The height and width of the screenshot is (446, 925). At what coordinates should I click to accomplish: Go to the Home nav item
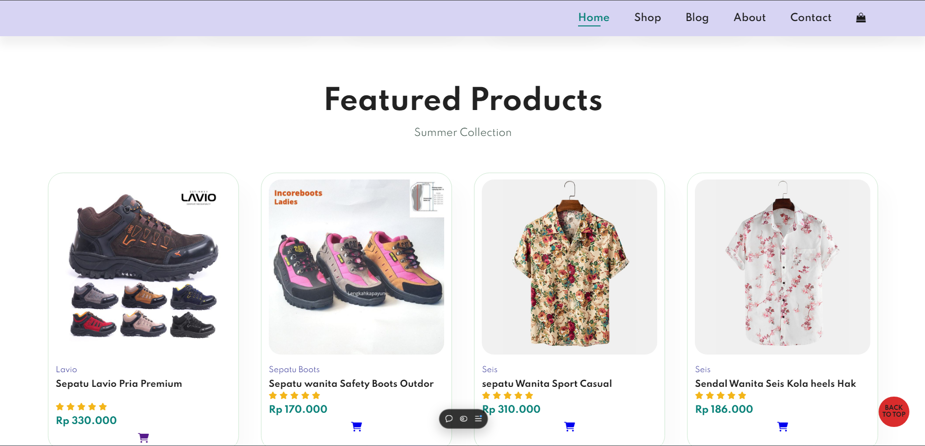pyautogui.click(x=594, y=18)
